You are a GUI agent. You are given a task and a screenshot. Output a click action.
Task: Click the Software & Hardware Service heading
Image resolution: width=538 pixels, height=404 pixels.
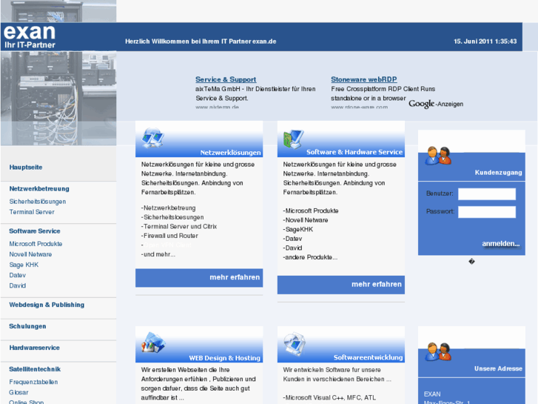point(354,152)
